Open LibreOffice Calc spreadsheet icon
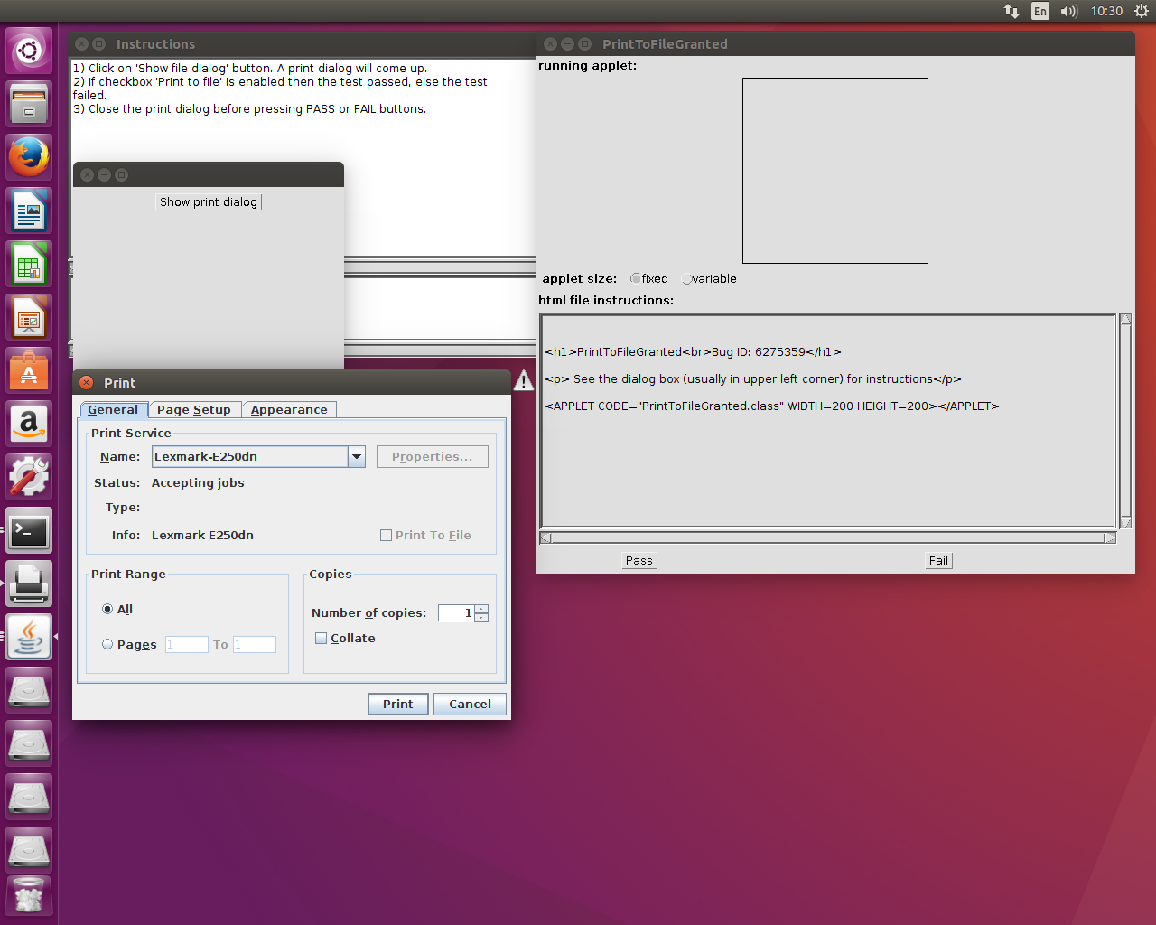This screenshot has height=925, width=1156. (x=29, y=265)
